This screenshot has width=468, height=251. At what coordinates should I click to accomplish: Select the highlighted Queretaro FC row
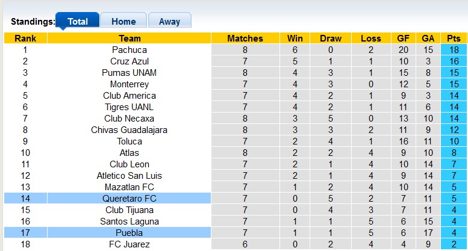coord(129,199)
